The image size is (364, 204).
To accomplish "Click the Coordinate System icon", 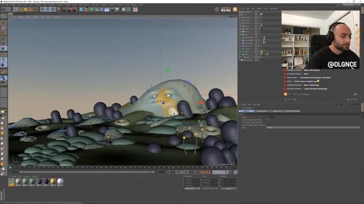I will [58, 9].
